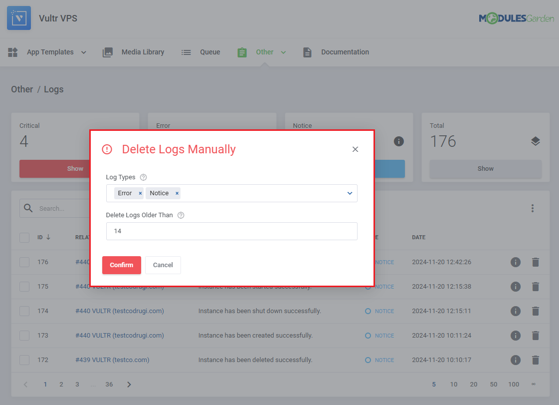Open info for log 174
Screen dimensions: 559x405
point(516,311)
